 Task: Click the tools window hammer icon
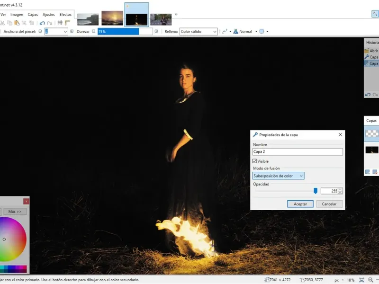375,14
